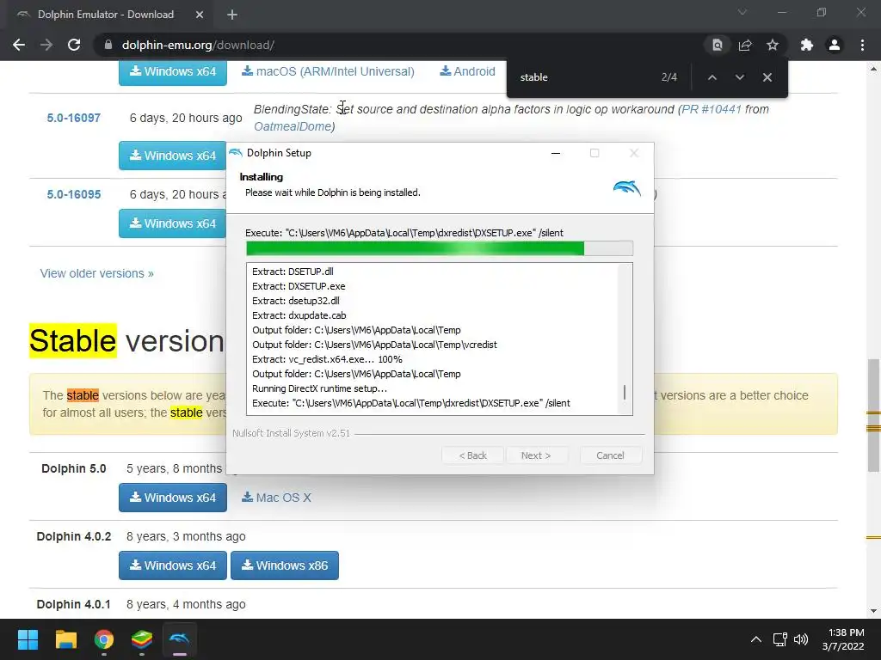
Task: Open PR #10441 link
Action: pos(712,109)
